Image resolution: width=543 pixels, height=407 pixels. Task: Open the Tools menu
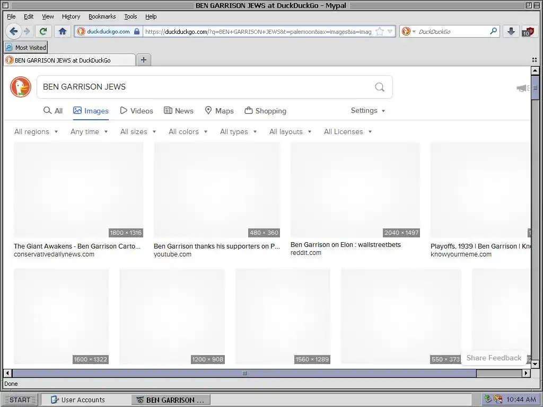click(x=130, y=16)
